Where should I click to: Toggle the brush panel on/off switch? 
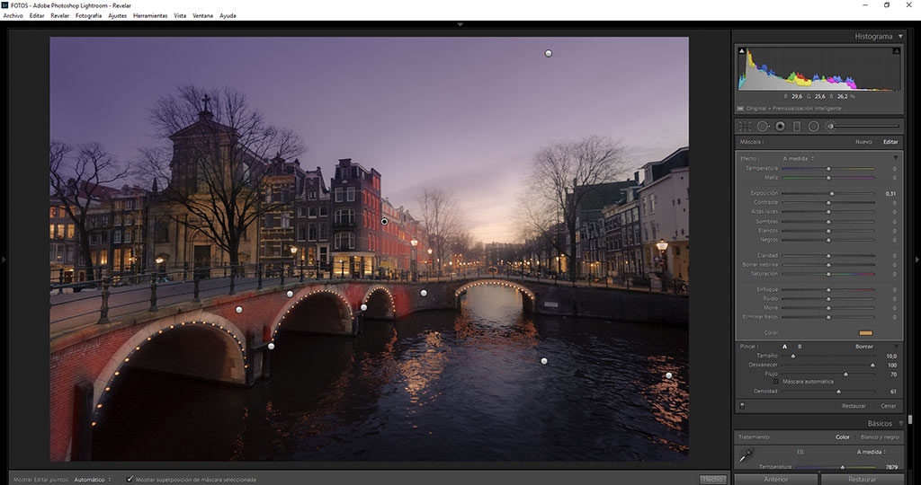pyautogui.click(x=741, y=406)
